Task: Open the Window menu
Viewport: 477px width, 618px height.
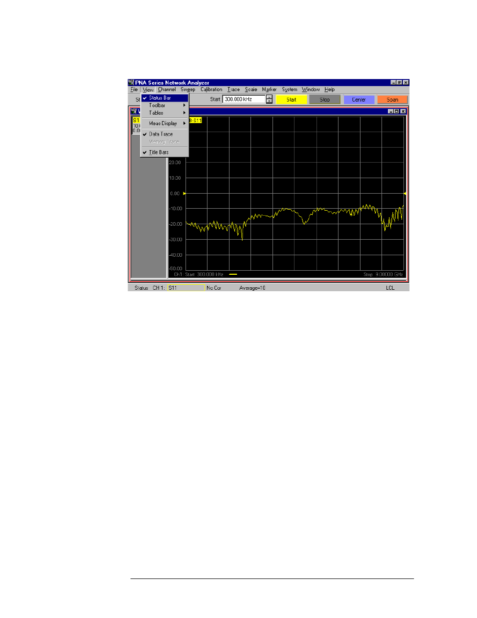Action: point(311,90)
